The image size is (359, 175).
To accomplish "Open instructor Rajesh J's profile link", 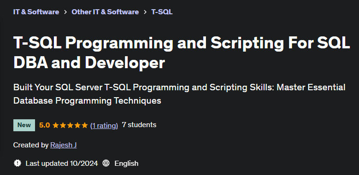I will (64, 145).
